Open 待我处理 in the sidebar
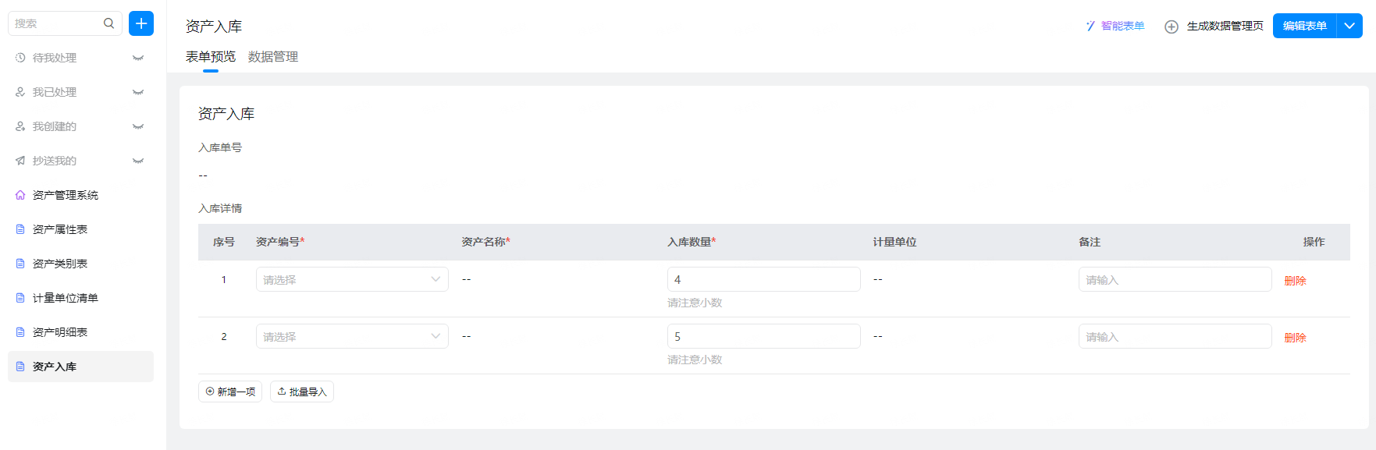1376x450 pixels. [55, 58]
